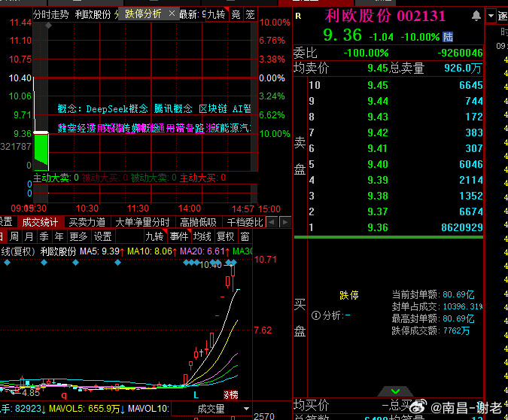508x420 pixels.
Task: Click the 委比 -100.00% value
Action: click(x=366, y=53)
